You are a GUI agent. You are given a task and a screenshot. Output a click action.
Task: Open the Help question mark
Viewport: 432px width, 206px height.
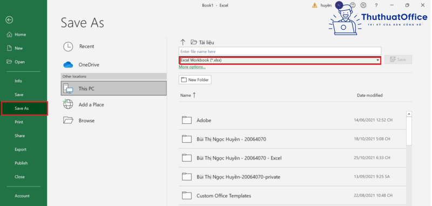376,5
